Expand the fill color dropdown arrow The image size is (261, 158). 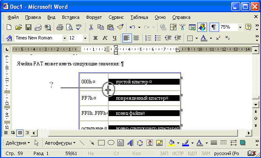[178, 143]
